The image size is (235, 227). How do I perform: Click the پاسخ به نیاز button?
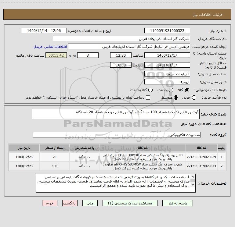(177, 203)
